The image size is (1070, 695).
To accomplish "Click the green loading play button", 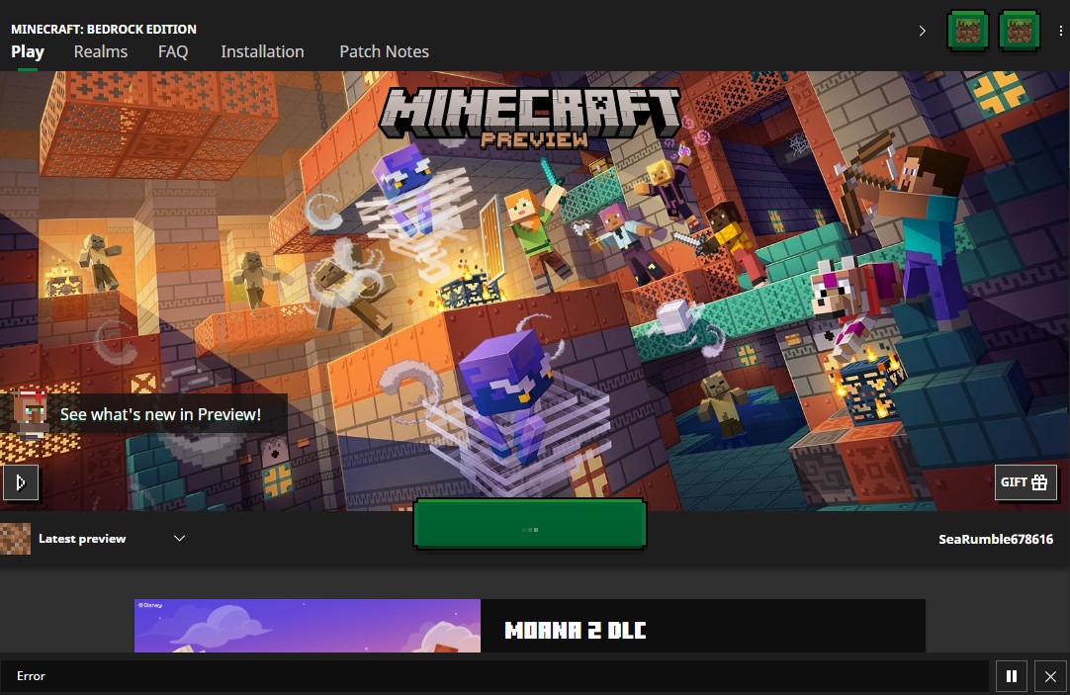I will 529,524.
